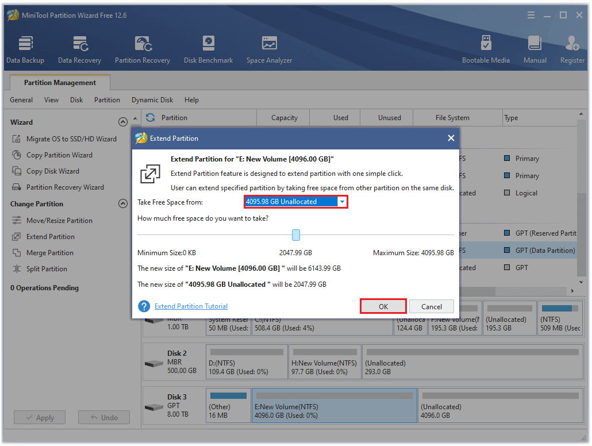The width and height of the screenshot is (592, 446).
Task: Click the horizontal scrollbar right arrow
Action: (x=572, y=291)
